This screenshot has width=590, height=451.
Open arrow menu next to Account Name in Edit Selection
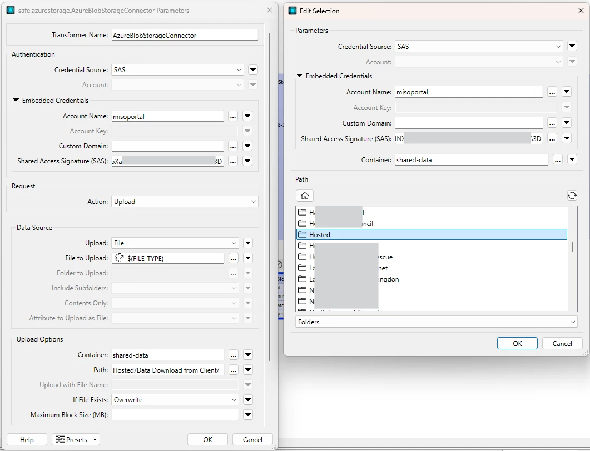[x=566, y=92]
